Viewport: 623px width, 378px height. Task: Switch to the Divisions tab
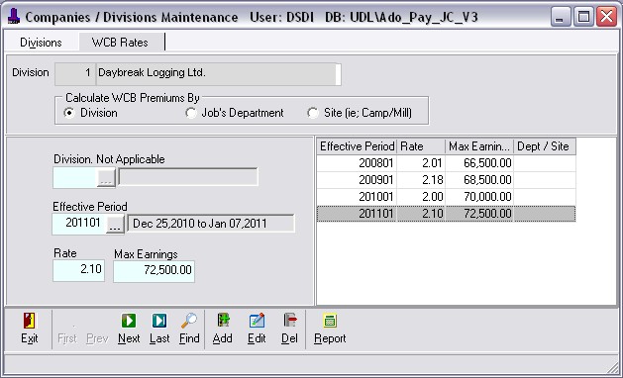(x=41, y=43)
